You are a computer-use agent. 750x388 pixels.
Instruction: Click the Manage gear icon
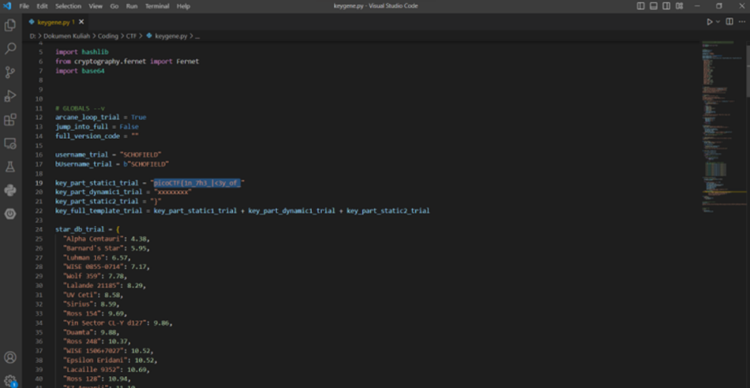pos(10,381)
